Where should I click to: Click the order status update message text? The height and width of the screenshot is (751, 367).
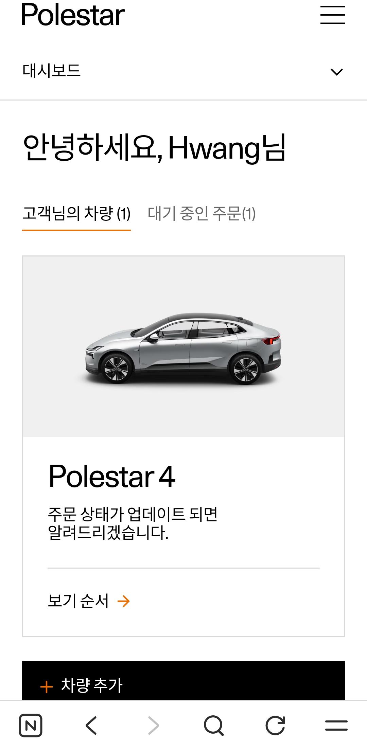click(x=133, y=523)
